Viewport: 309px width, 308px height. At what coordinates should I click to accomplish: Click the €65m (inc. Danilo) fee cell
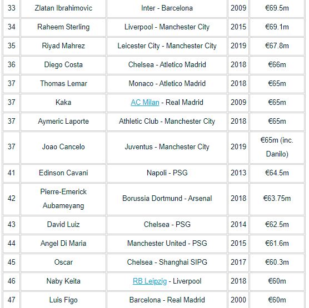(277, 147)
